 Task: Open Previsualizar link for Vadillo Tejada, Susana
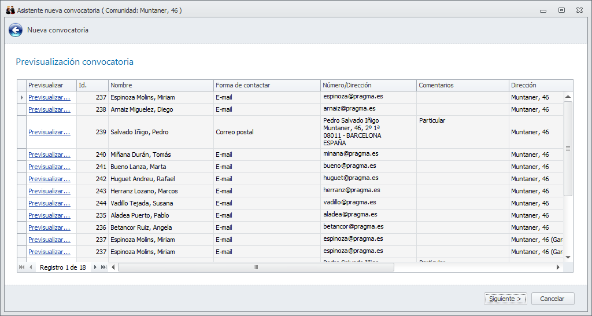click(49, 203)
